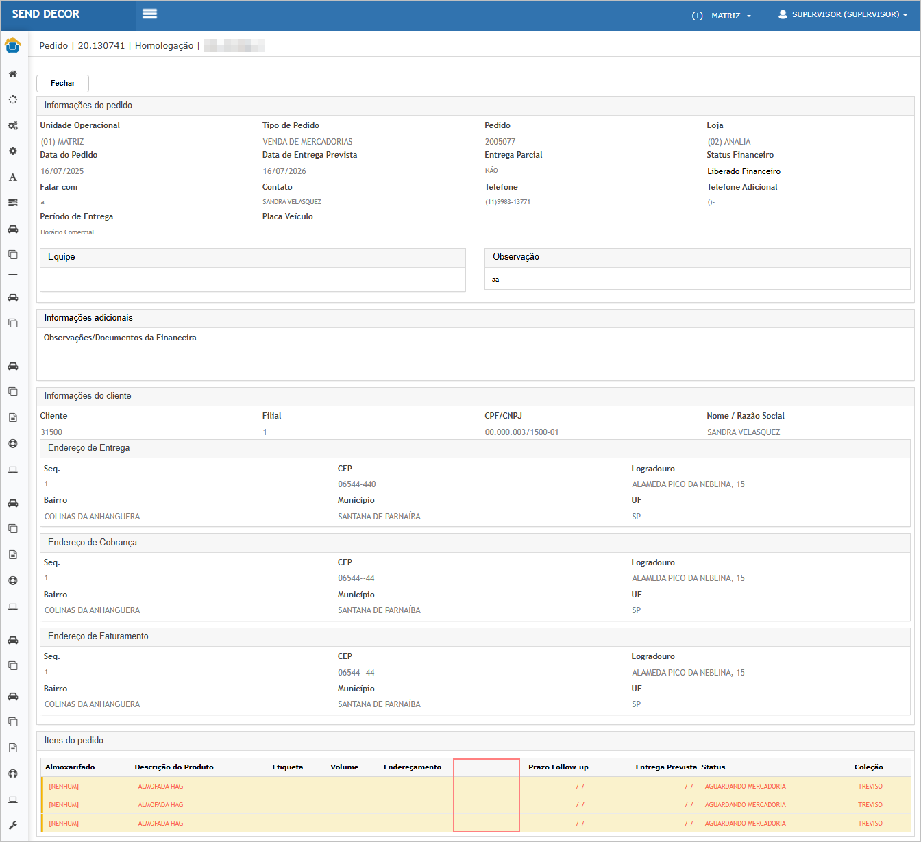Toggle the hamburger menu in top bar
The width and height of the screenshot is (921, 842).
click(149, 14)
